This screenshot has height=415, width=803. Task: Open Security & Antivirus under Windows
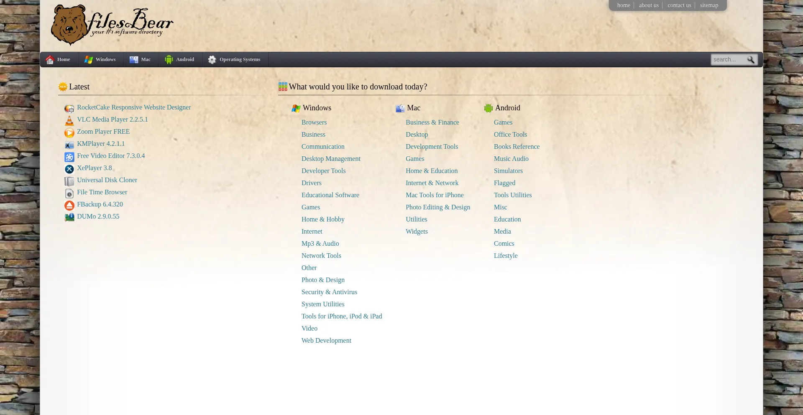[329, 292]
